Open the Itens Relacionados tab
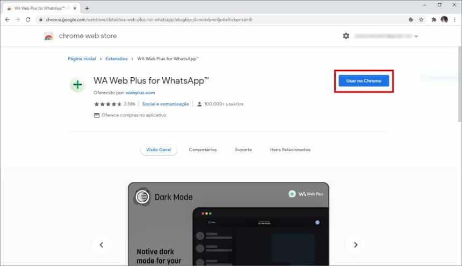 (290, 150)
